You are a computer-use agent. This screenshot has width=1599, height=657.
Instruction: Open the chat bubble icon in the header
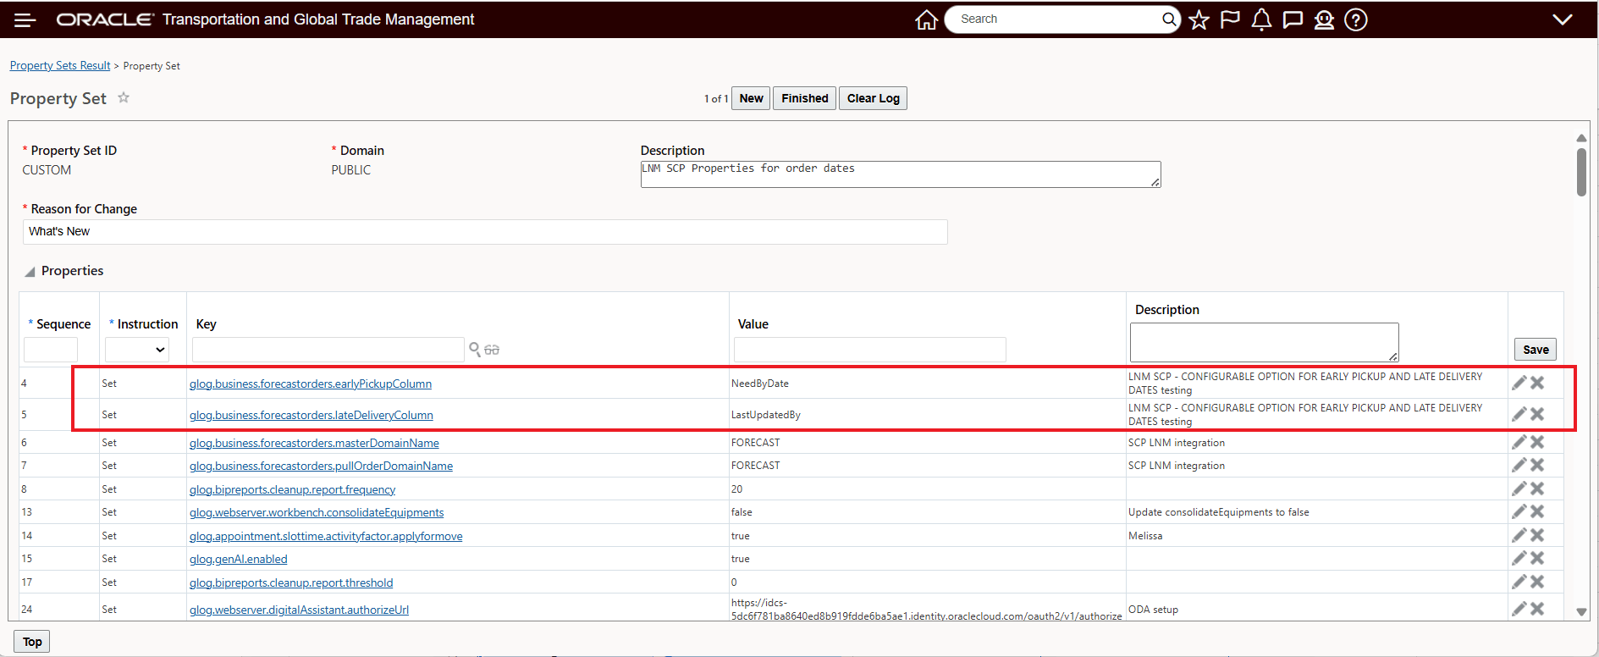pos(1293,19)
